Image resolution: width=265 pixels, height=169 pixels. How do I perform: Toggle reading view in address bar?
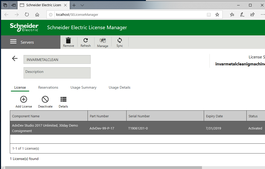point(209,15)
